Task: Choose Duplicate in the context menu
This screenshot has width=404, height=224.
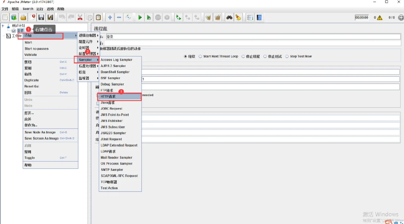Action: pos(50,80)
